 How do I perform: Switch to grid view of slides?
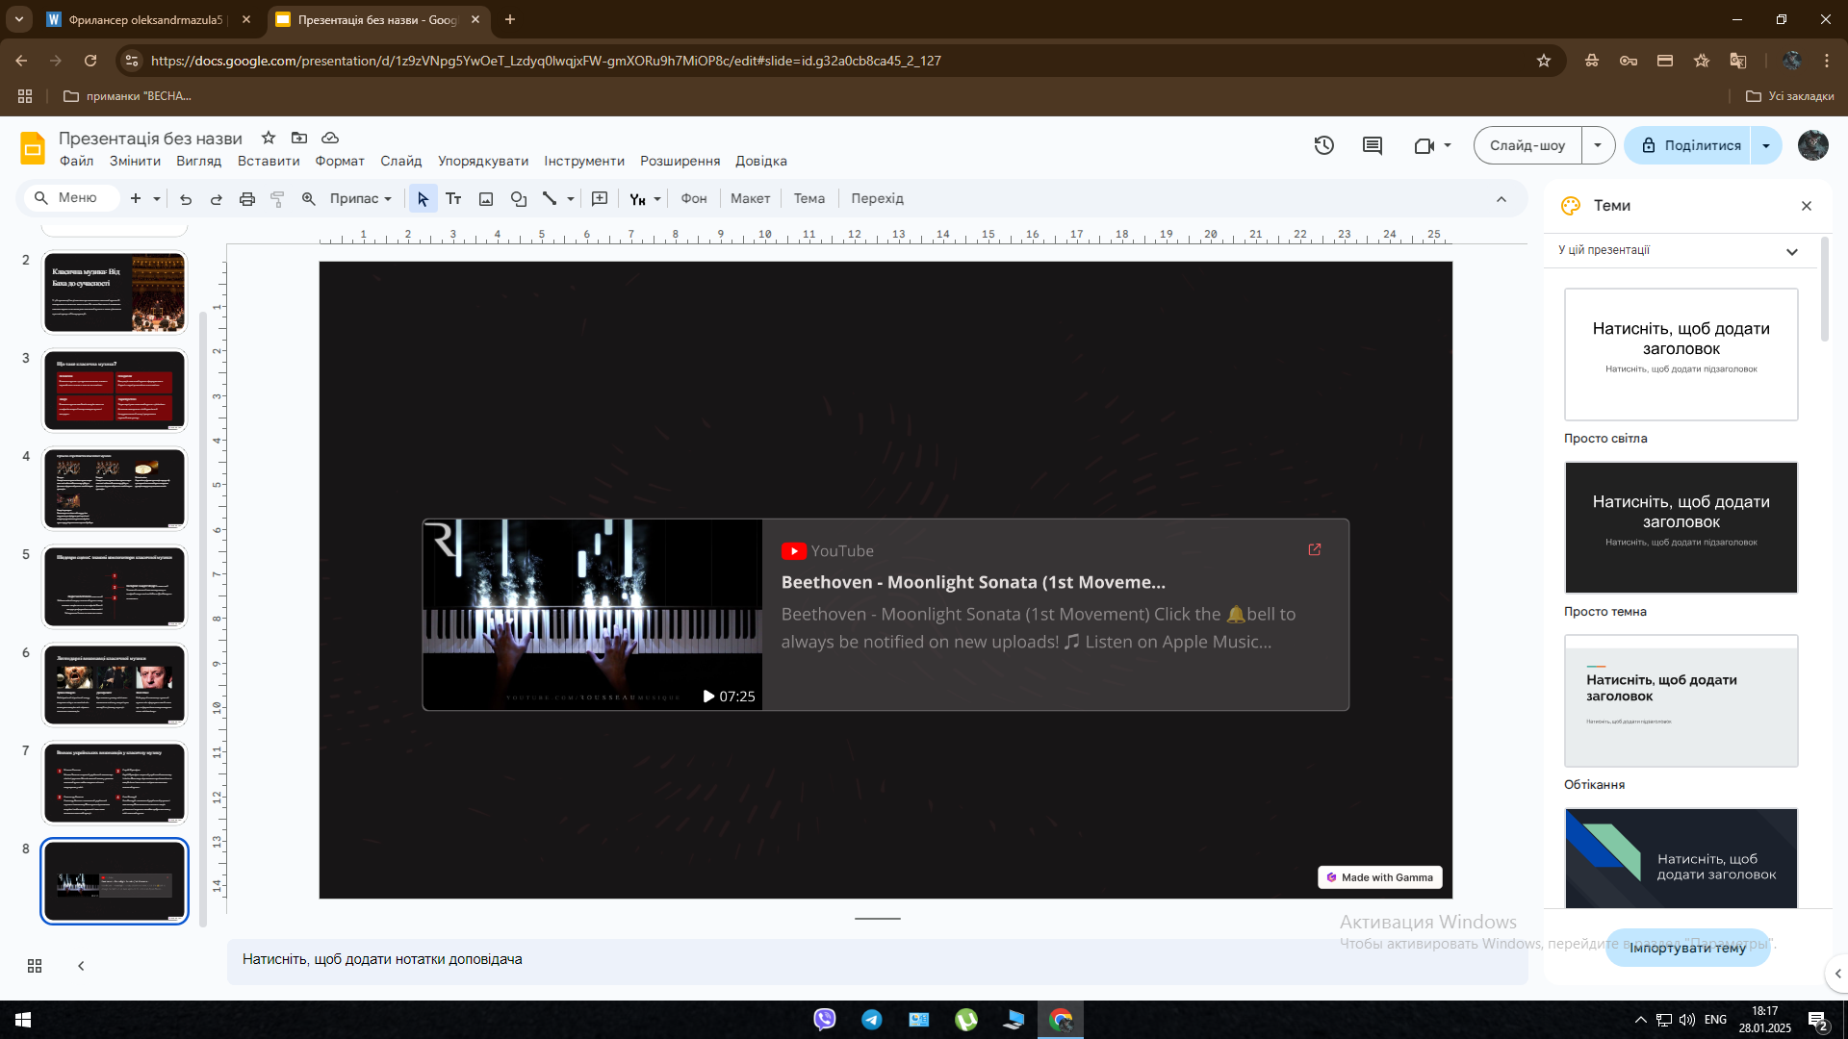(35, 966)
